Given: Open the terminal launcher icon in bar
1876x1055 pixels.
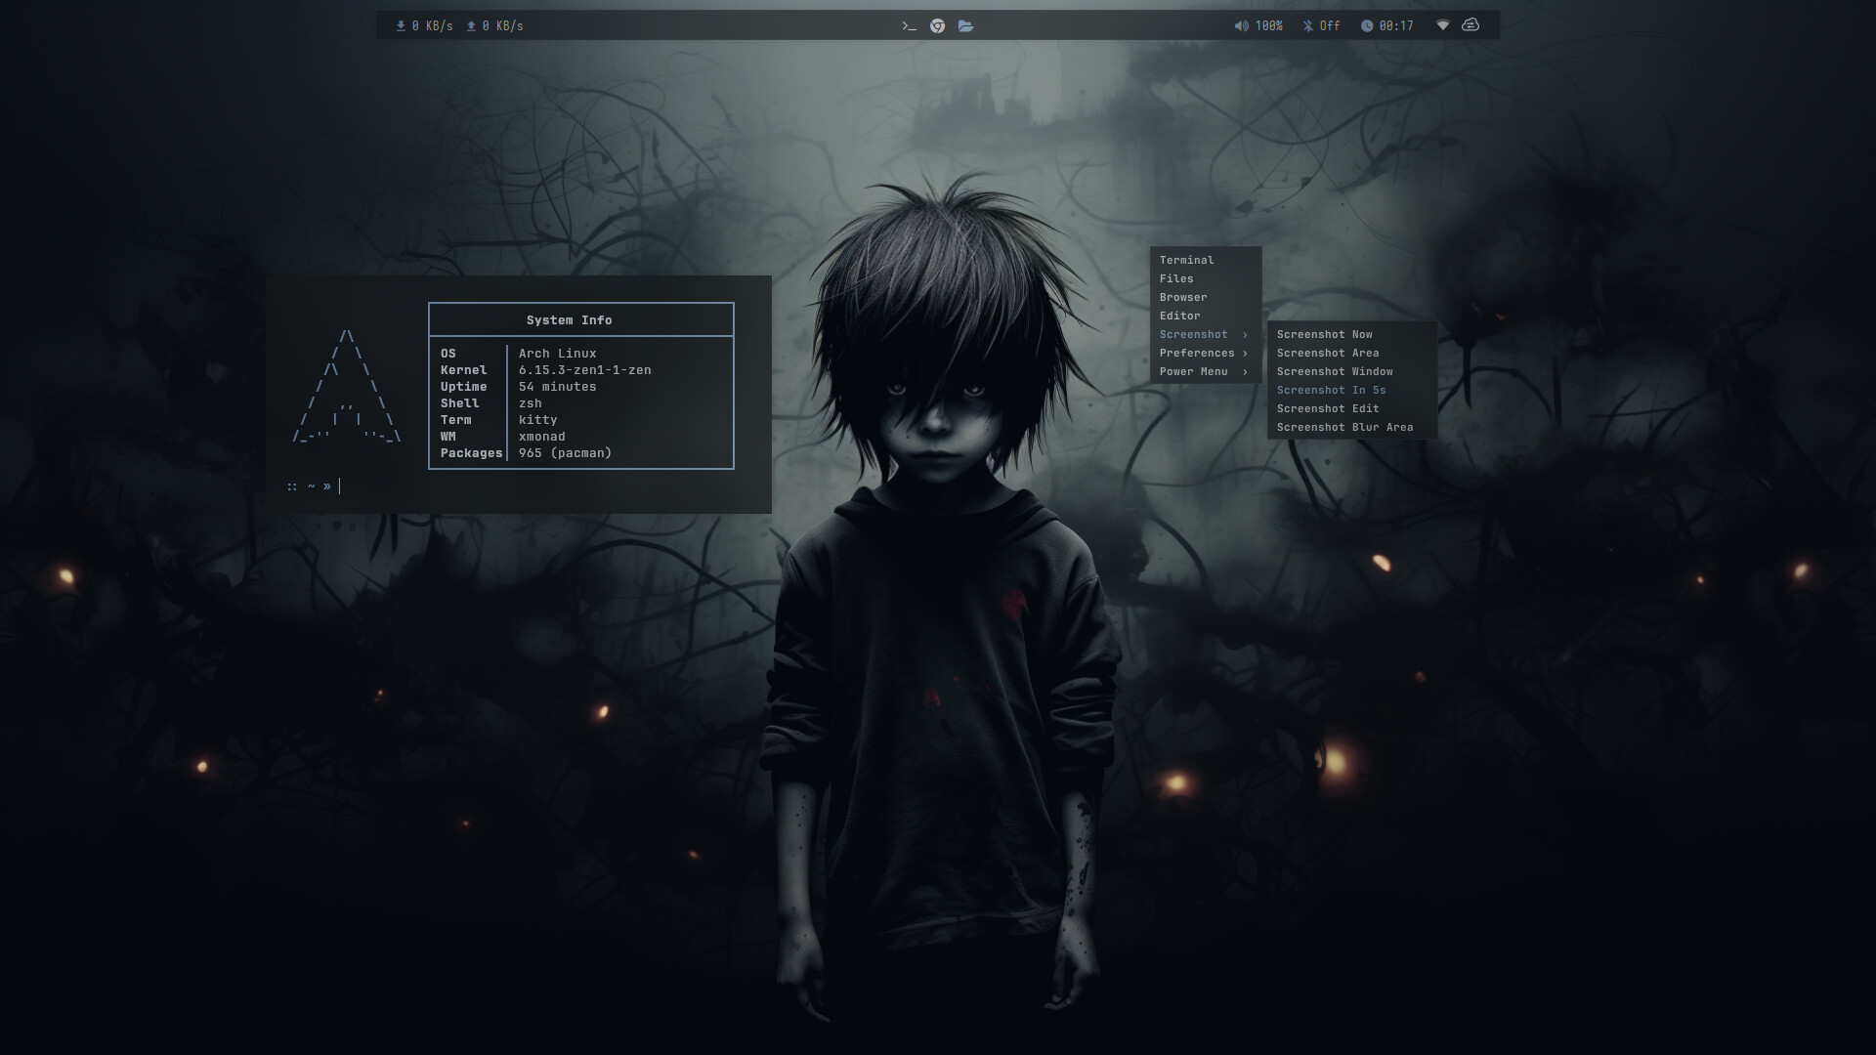Looking at the screenshot, I should coord(909,26).
